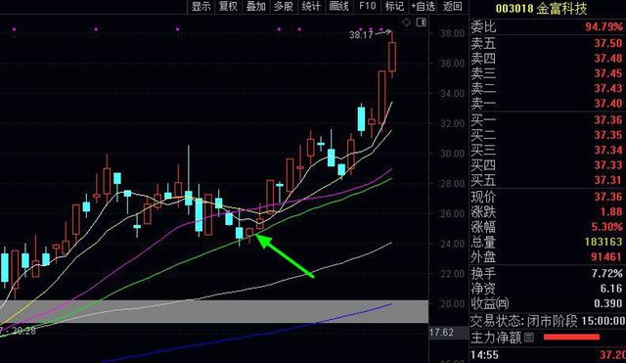
Task: Select the 卖一 price 37.40
Action: click(608, 104)
